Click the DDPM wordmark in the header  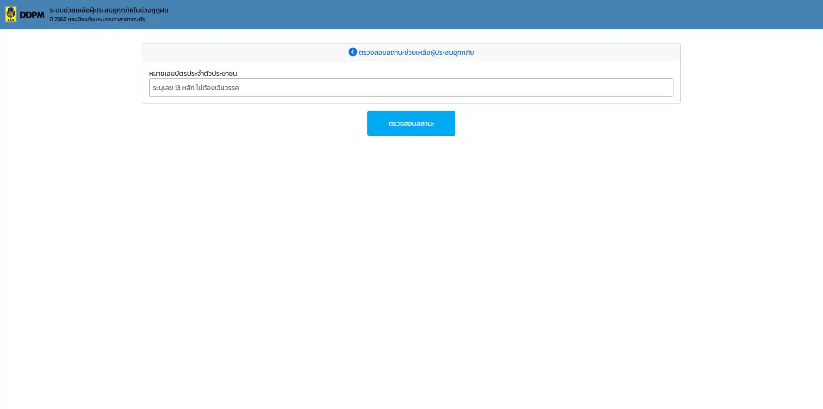32,15
